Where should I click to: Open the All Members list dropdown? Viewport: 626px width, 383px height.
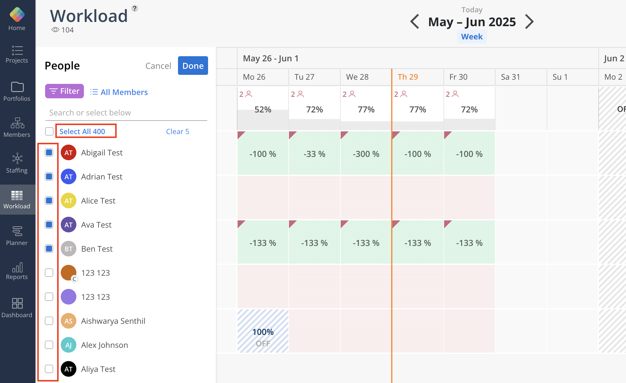click(x=119, y=92)
